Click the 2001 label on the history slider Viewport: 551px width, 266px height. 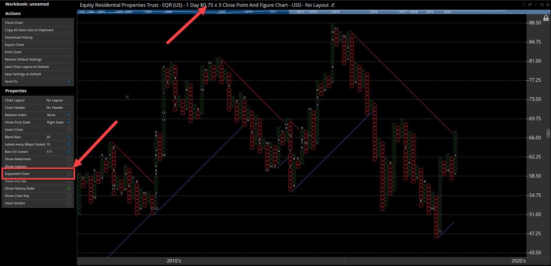click(102, 12)
